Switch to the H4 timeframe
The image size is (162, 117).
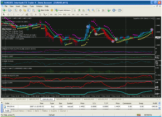click(x=73, y=14)
